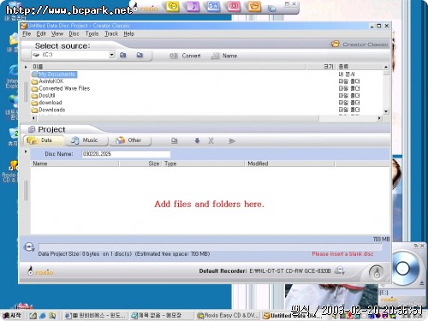Screen dimensions: 428x321
Task: Click the eject icon in the drive widget
Action: [421, 283]
